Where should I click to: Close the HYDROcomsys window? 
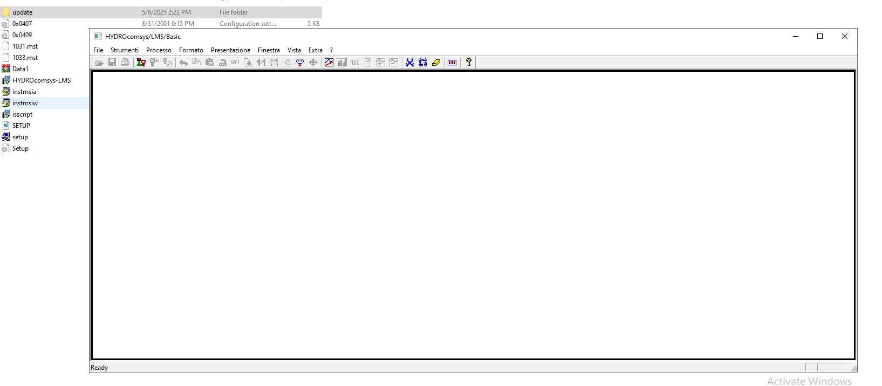click(845, 36)
